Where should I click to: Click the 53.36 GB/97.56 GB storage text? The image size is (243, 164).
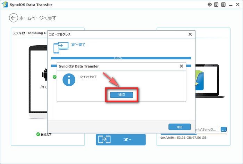point(192,138)
